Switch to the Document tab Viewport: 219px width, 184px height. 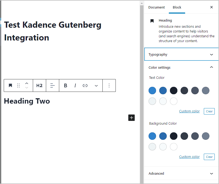coord(157,7)
